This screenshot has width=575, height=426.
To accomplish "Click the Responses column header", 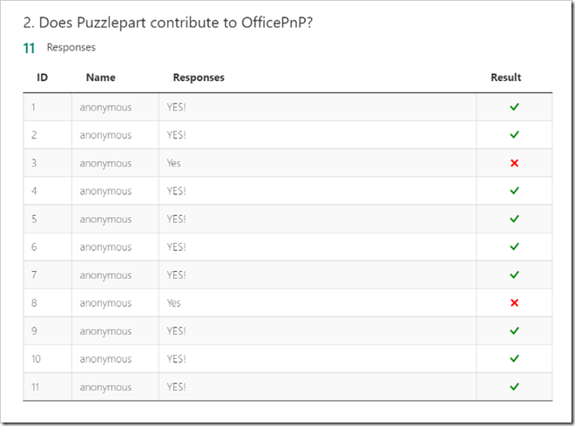I will point(199,78).
